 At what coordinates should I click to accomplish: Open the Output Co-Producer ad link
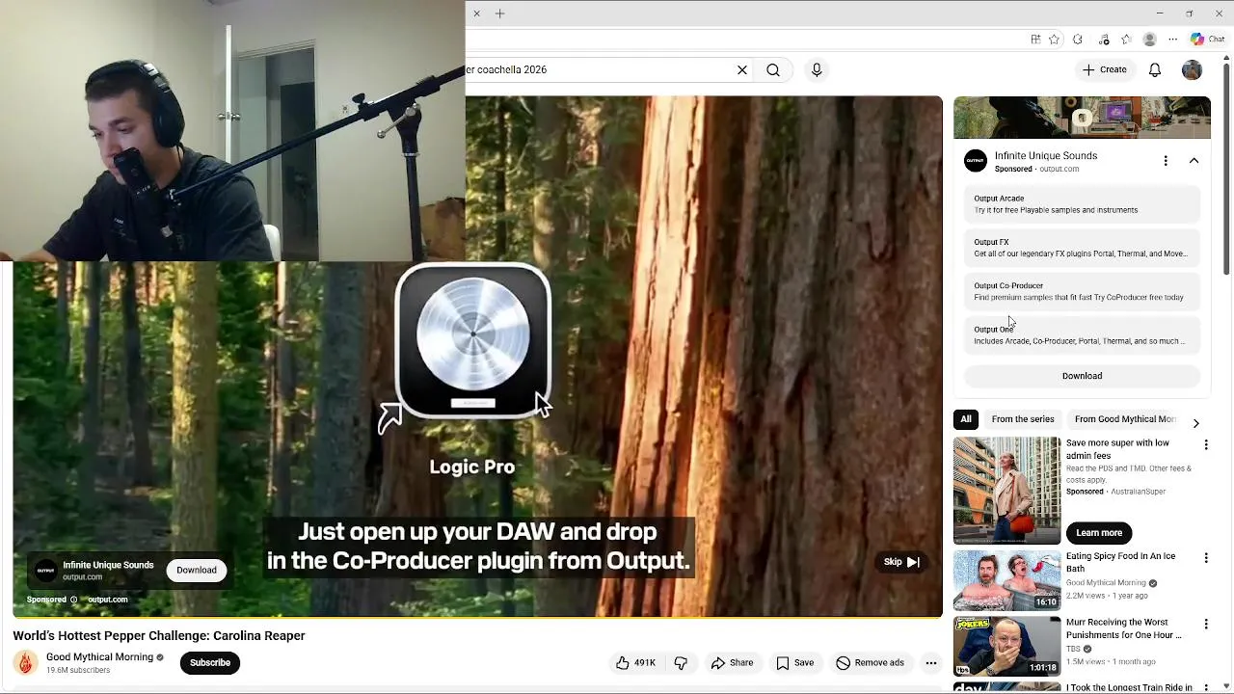(x=1082, y=291)
